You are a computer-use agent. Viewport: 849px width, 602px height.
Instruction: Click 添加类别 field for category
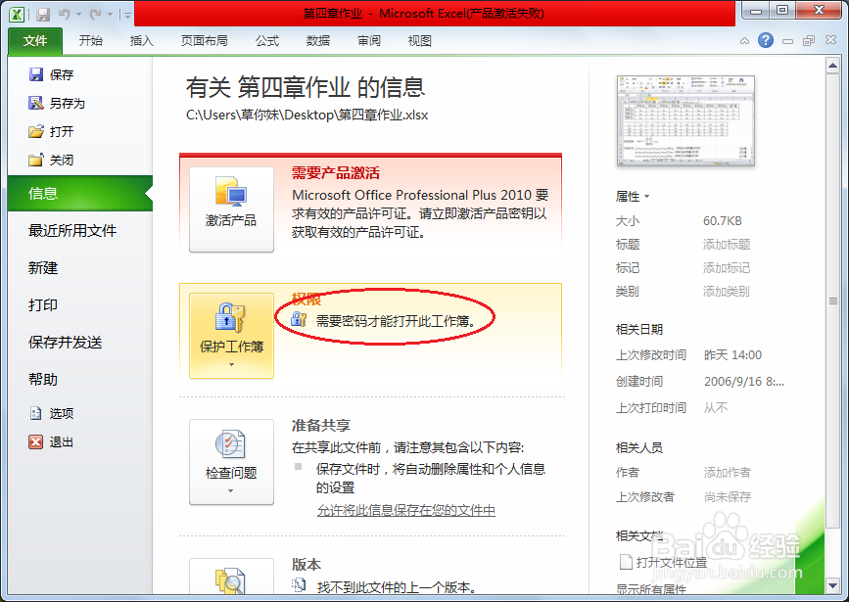click(726, 292)
